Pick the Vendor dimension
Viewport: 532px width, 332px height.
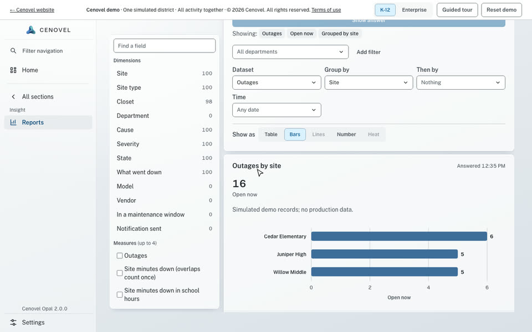pos(165,200)
